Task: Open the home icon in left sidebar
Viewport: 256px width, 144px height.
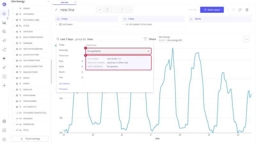Action: coord(4,13)
